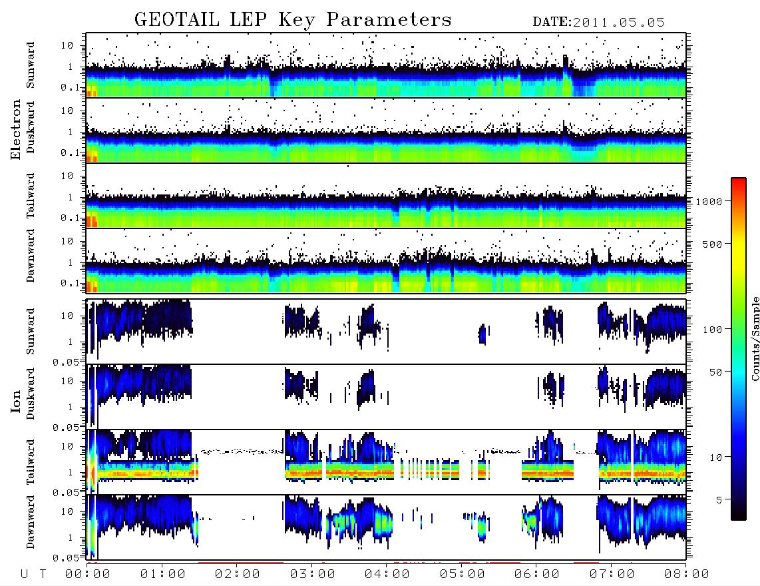Click the colorbar "5" tick label
This screenshot has height=586, width=760.
719,499
